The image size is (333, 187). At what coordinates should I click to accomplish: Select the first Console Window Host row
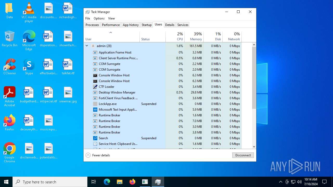coord(163,75)
